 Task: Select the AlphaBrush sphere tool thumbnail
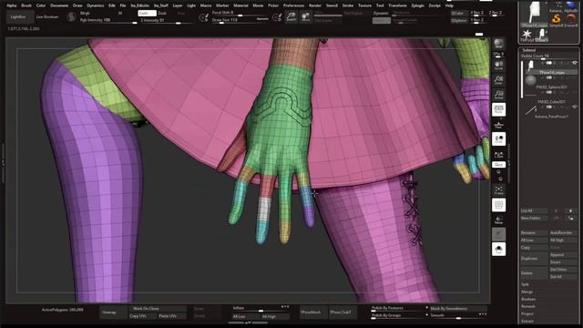click(571, 6)
